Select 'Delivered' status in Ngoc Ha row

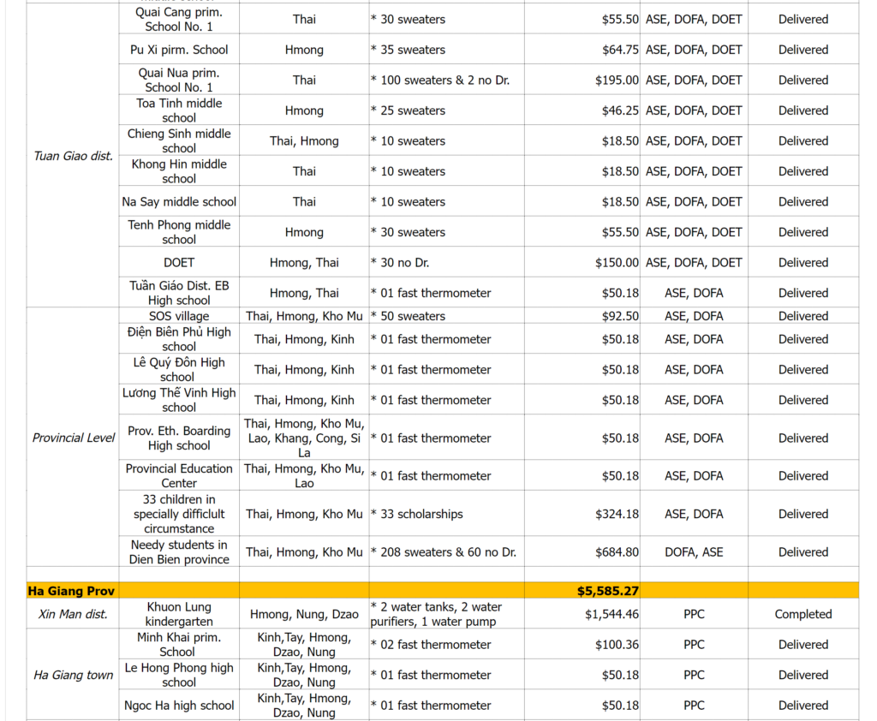[803, 705]
